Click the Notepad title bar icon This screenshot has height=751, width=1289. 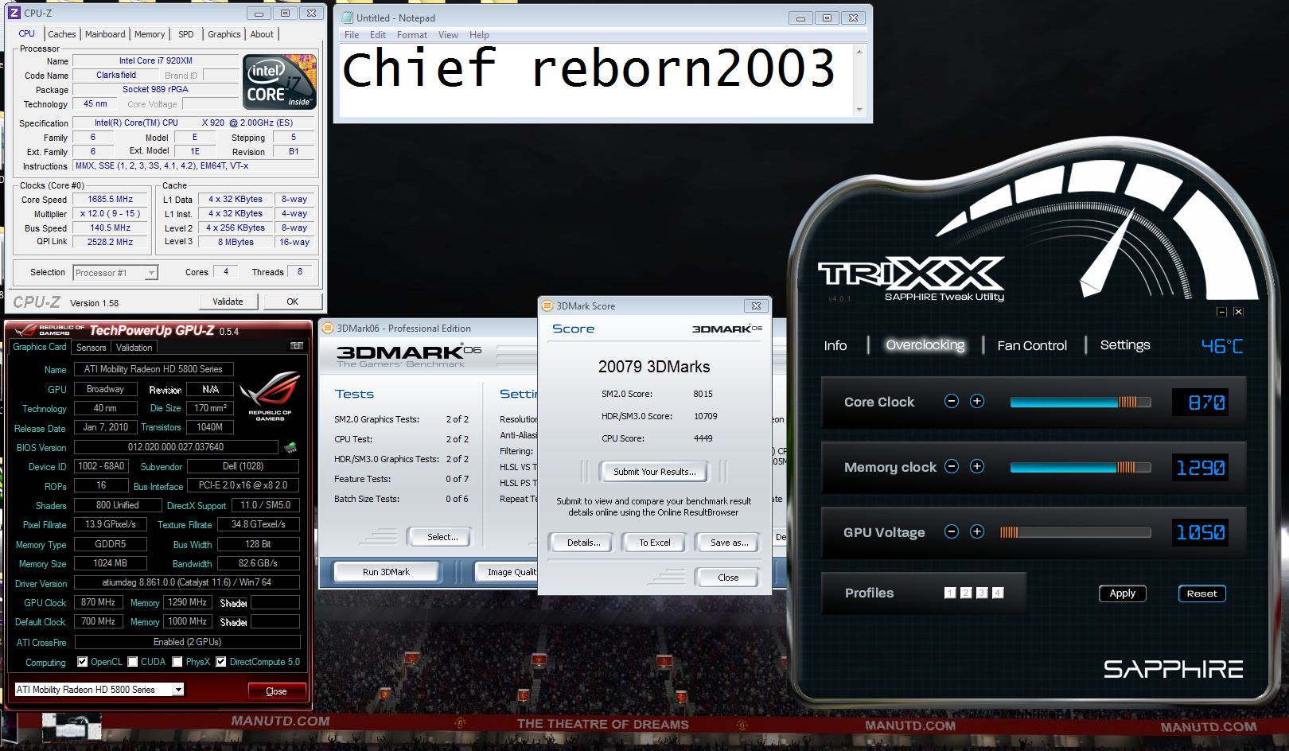tap(346, 18)
